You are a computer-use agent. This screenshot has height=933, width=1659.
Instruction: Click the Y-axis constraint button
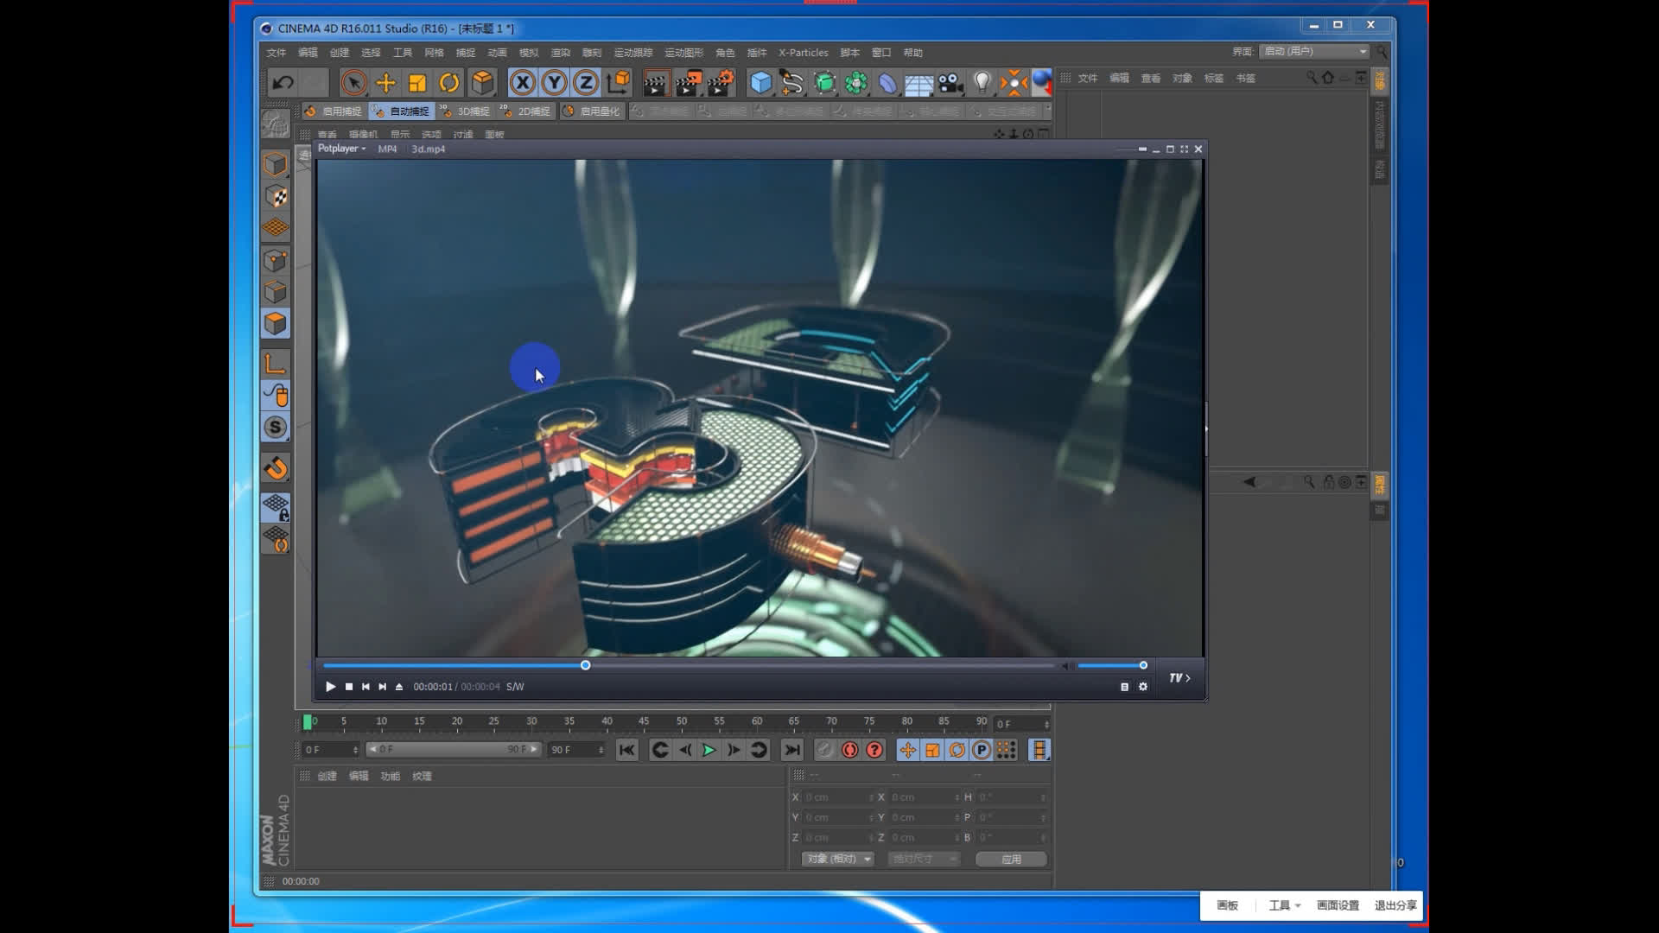(553, 81)
